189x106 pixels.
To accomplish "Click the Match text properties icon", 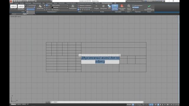I will (40, 6).
